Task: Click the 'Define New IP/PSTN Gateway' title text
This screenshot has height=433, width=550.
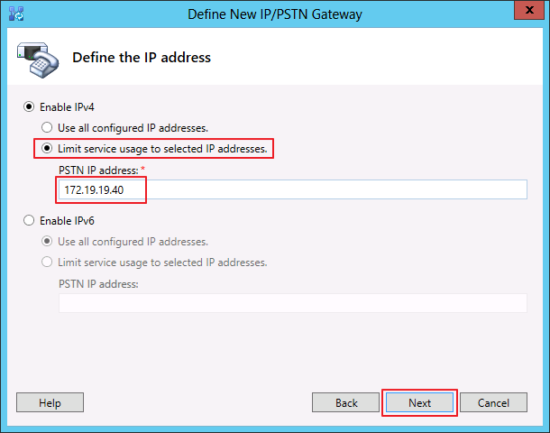Action: pyautogui.click(x=275, y=14)
